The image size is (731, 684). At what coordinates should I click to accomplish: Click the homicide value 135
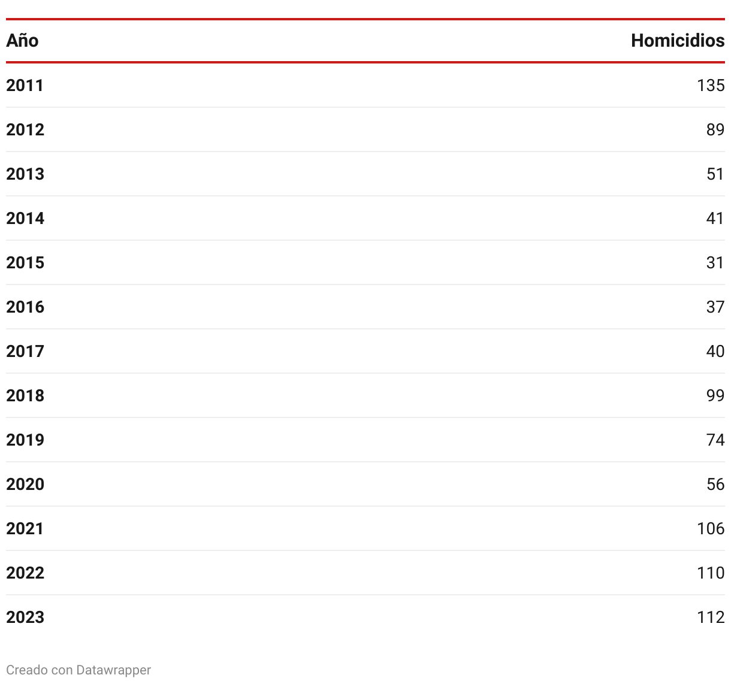[711, 85]
